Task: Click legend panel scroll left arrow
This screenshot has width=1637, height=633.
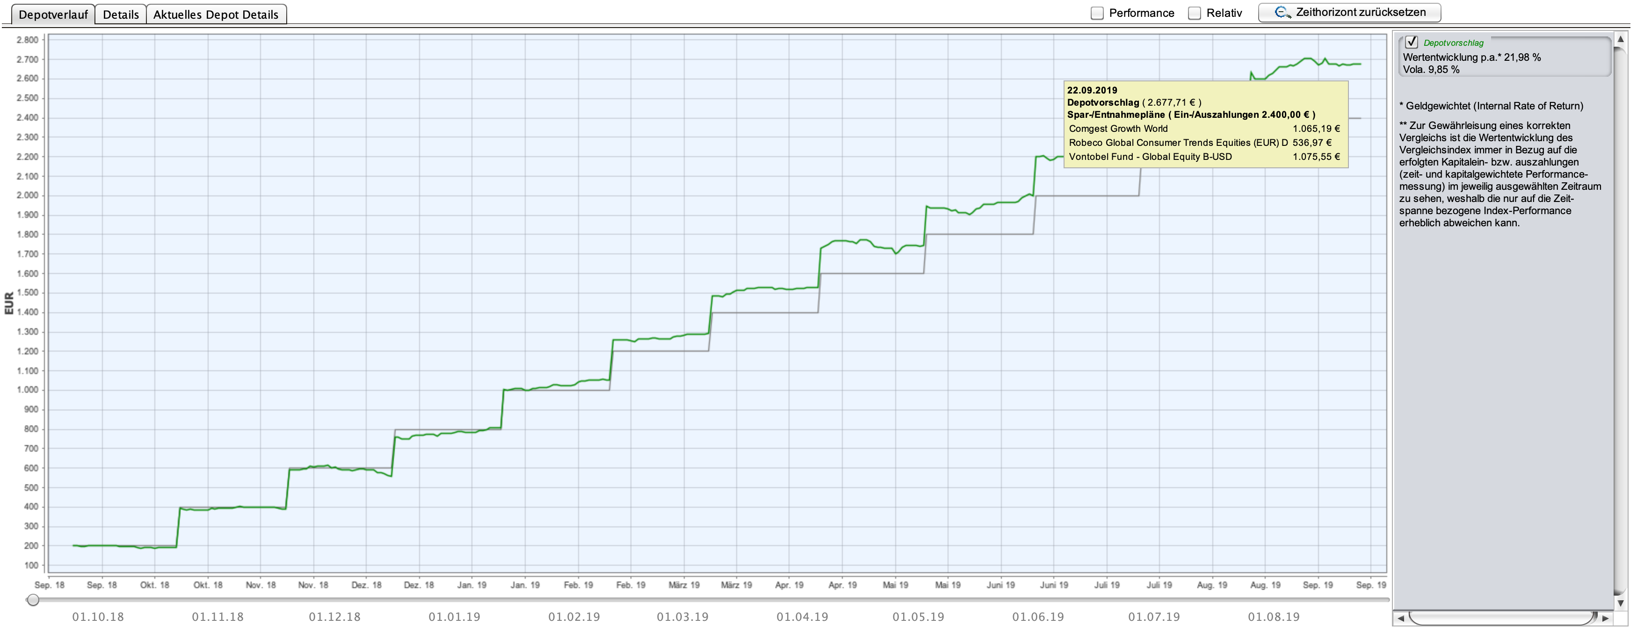Action: [1401, 618]
